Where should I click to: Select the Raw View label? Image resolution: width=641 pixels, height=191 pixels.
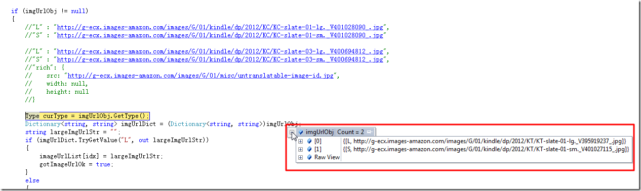(x=327, y=157)
